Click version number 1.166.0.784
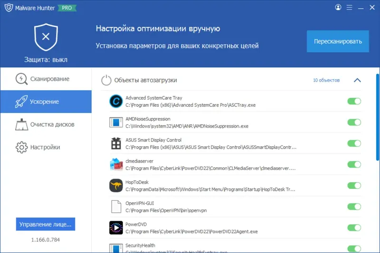The image size is (380, 253). point(46,240)
